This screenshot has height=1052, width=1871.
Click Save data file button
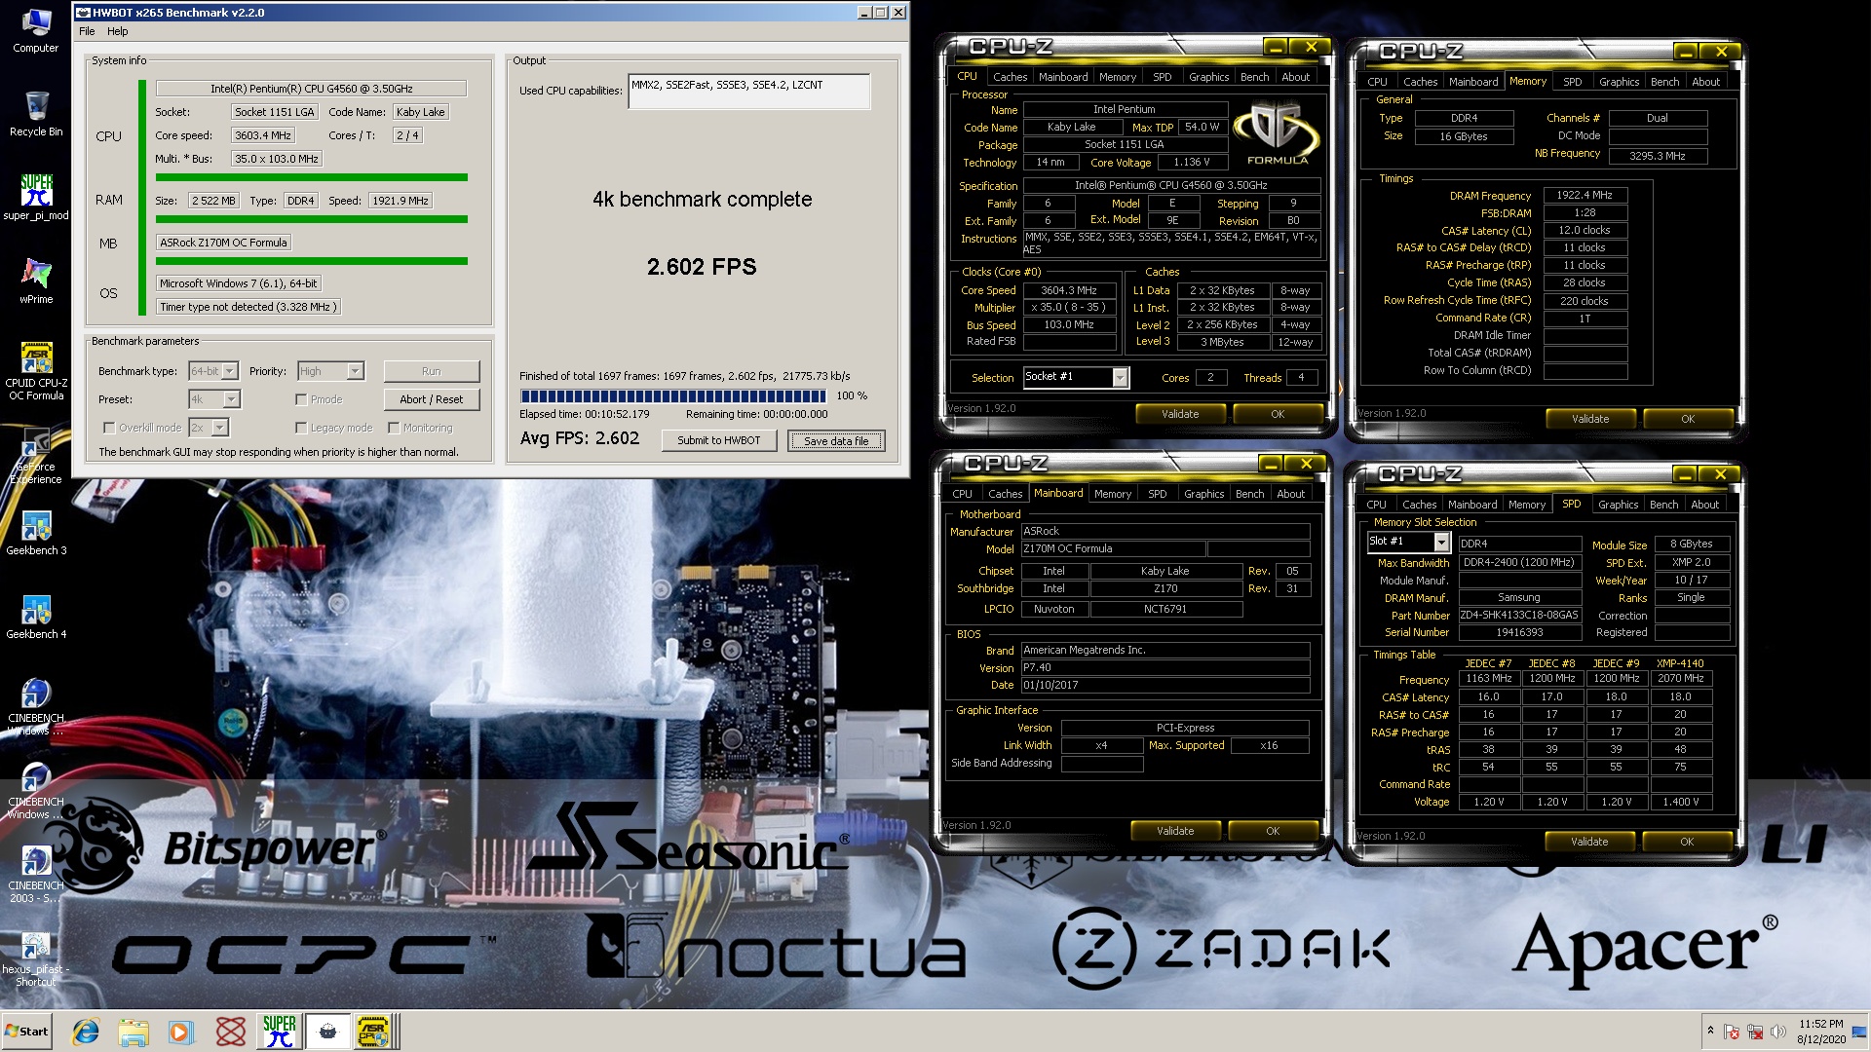click(836, 440)
